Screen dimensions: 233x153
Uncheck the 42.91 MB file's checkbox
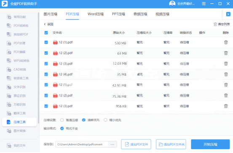click(x=46, y=85)
